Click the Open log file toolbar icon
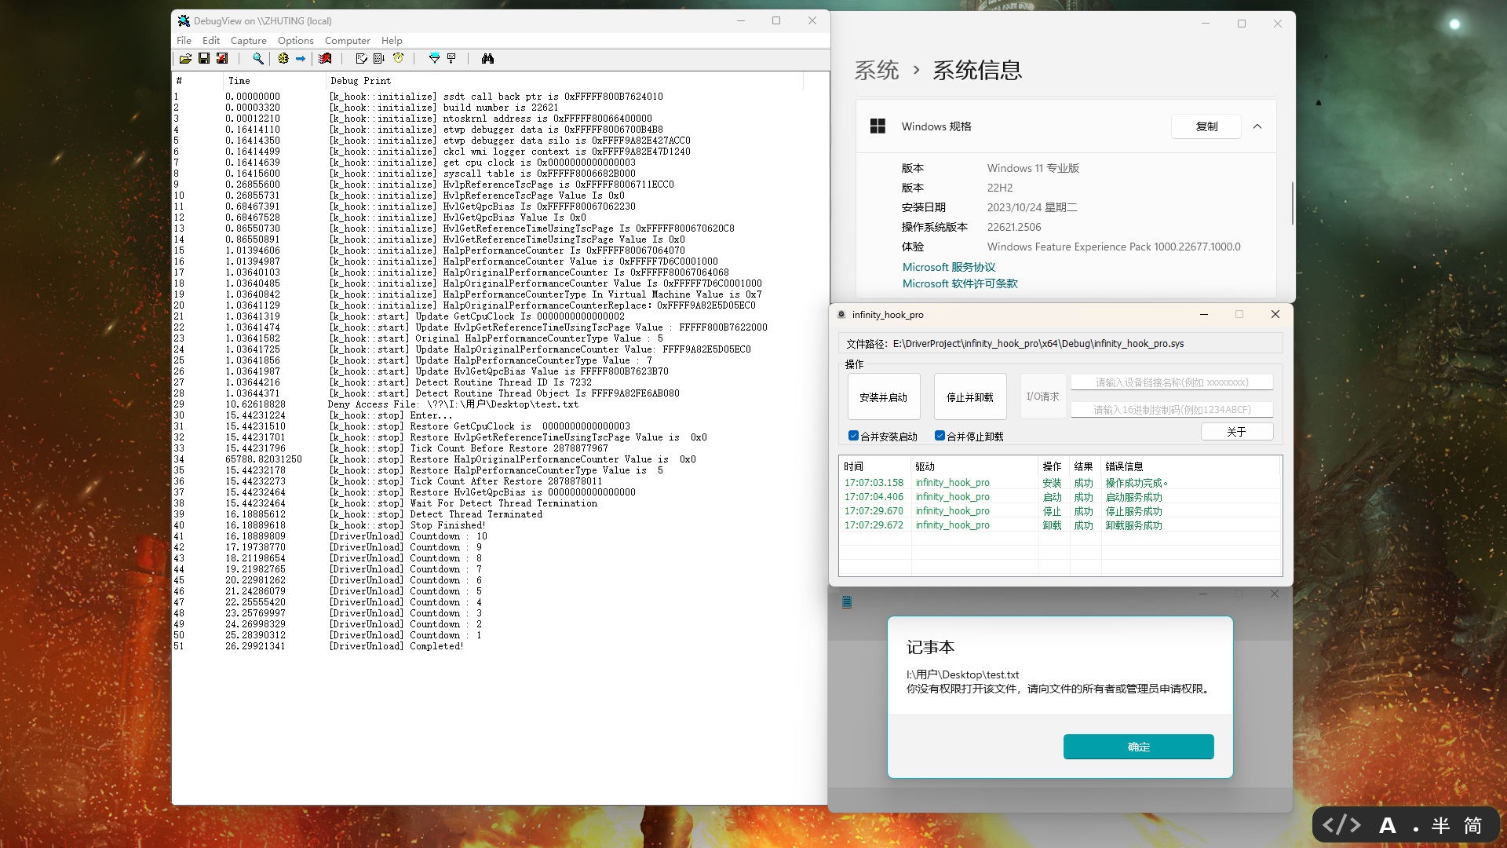 [x=185, y=59]
